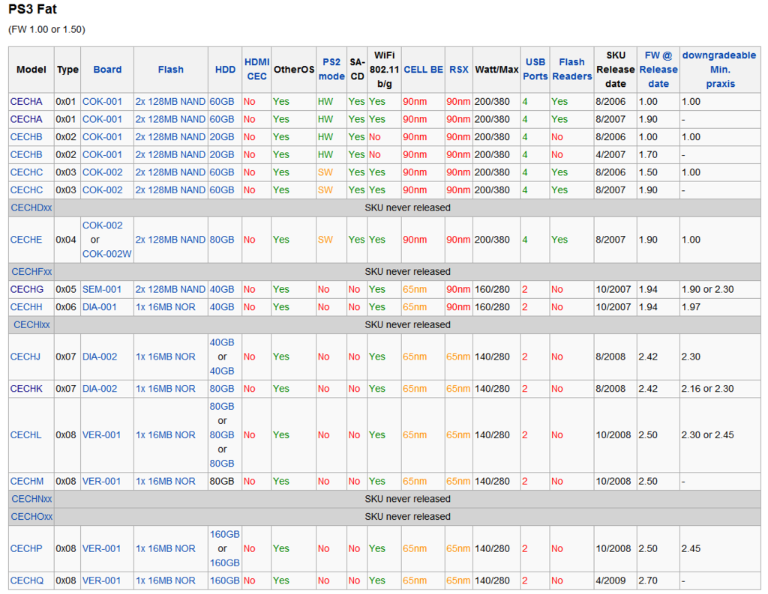Open the PS2 mode header link

331,70
